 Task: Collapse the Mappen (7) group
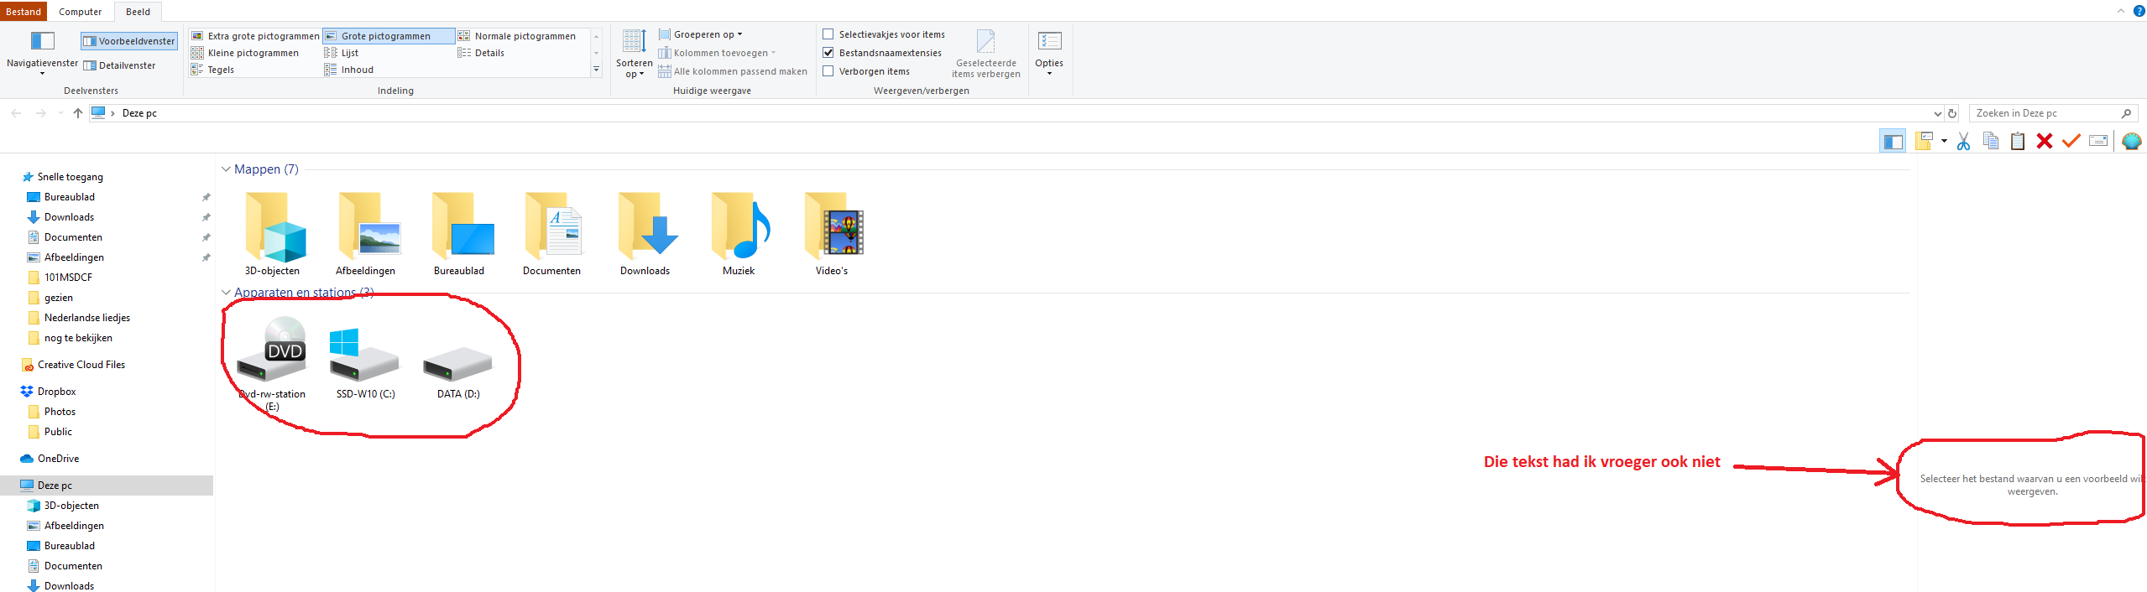click(x=226, y=169)
